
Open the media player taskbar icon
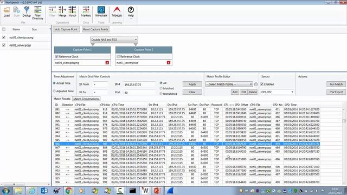[81, 191]
